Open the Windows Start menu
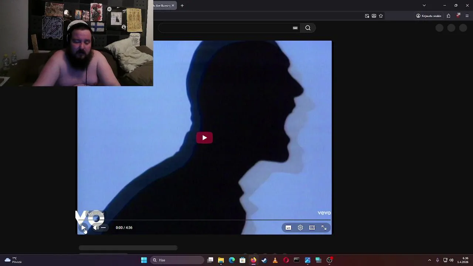The image size is (473, 266). point(144,260)
